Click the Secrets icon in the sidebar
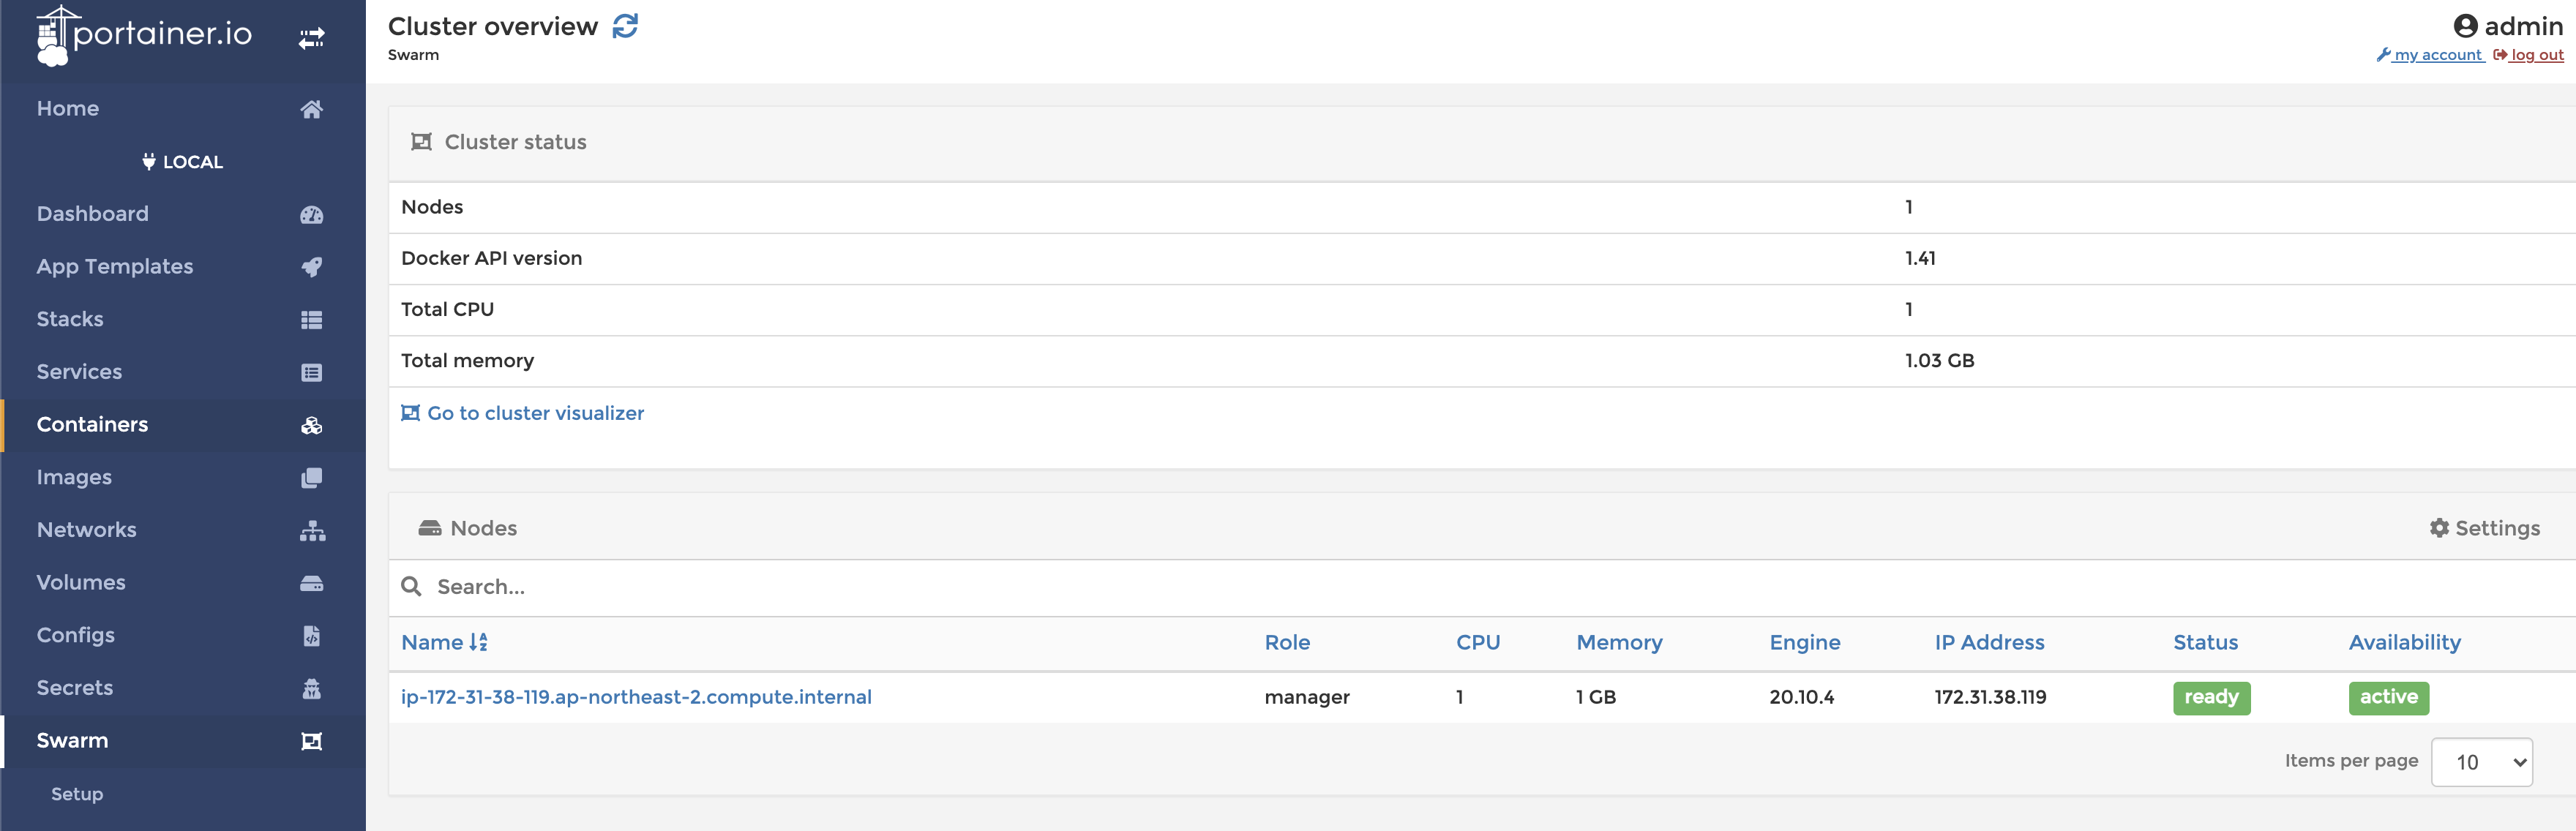2576x831 pixels. point(311,688)
